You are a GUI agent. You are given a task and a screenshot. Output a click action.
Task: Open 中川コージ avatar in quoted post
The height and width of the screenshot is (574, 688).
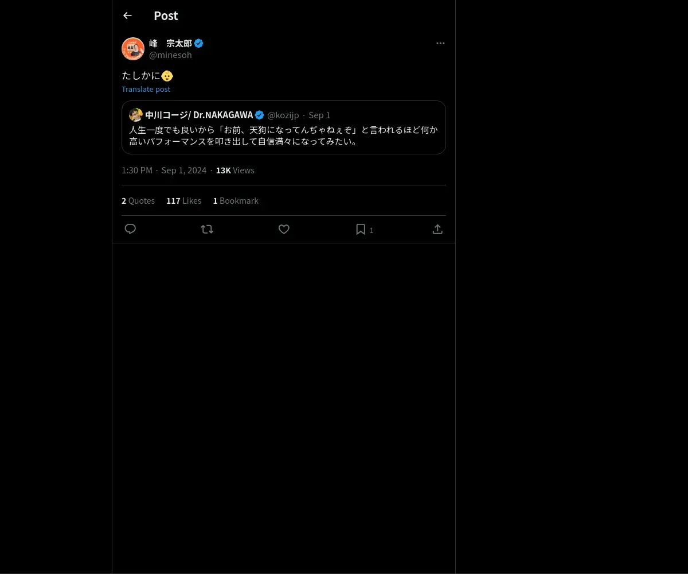click(136, 115)
